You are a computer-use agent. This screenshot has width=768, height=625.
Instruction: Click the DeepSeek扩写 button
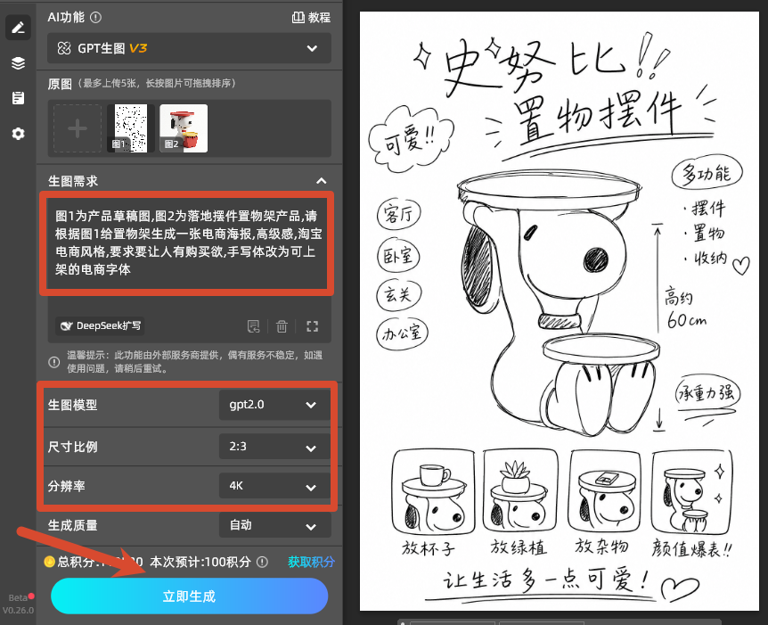click(101, 326)
